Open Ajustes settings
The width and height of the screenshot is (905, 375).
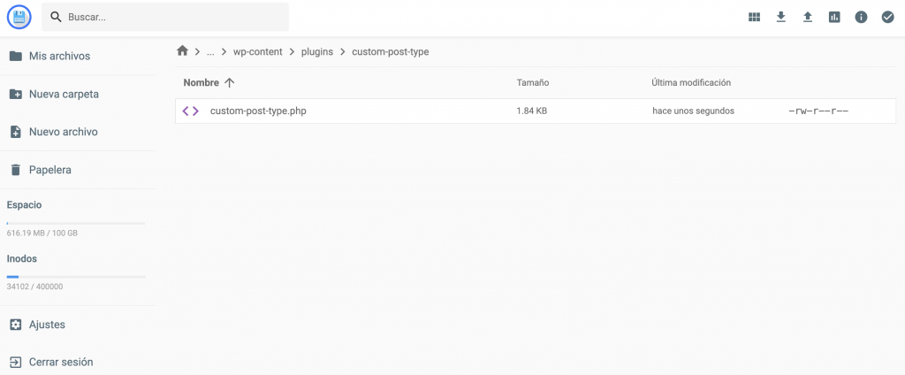coord(47,325)
